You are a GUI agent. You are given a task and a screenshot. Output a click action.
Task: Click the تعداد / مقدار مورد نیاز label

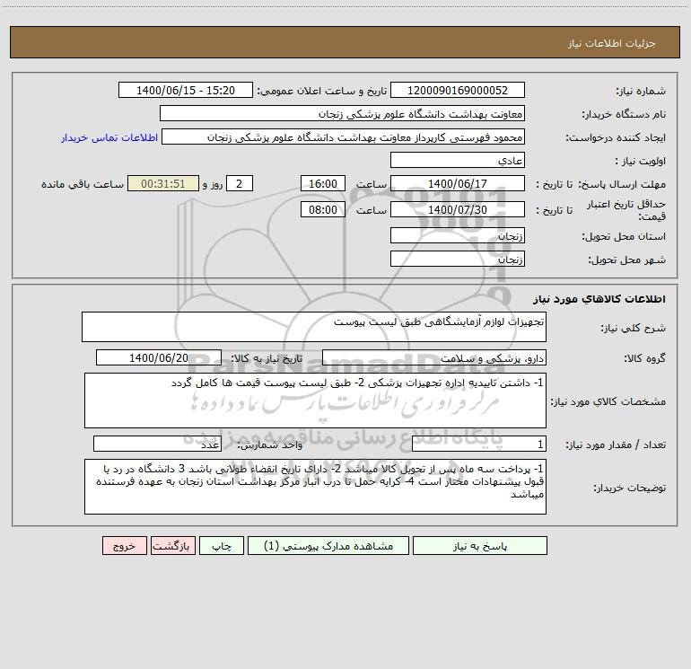pos(616,445)
